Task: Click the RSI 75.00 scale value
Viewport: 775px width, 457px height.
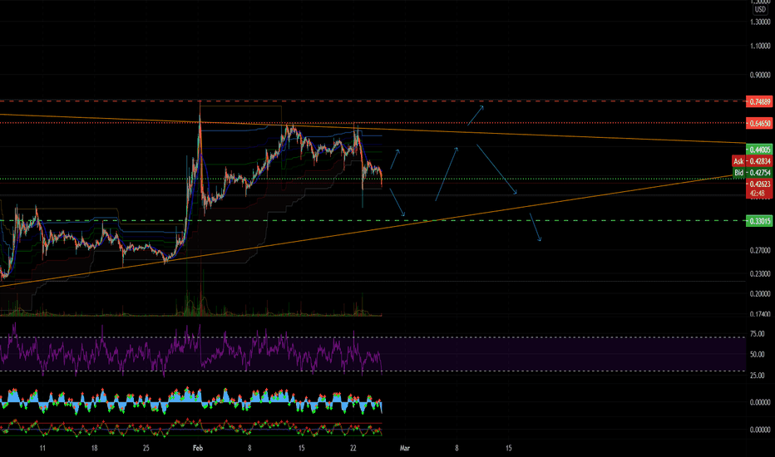Action: [758, 334]
